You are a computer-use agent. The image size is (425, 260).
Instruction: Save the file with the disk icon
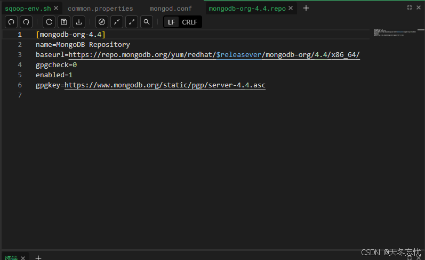(x=63, y=22)
